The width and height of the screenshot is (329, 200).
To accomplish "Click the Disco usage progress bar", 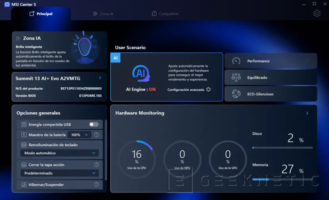I will 283,148.
